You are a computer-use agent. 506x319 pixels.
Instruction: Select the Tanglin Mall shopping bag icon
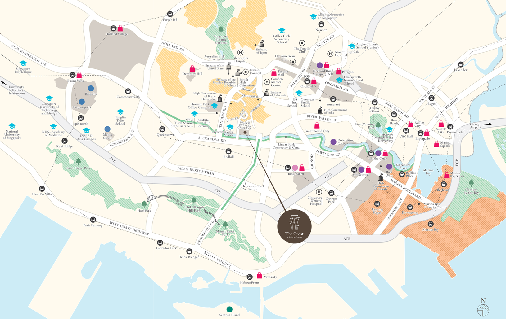click(274, 73)
